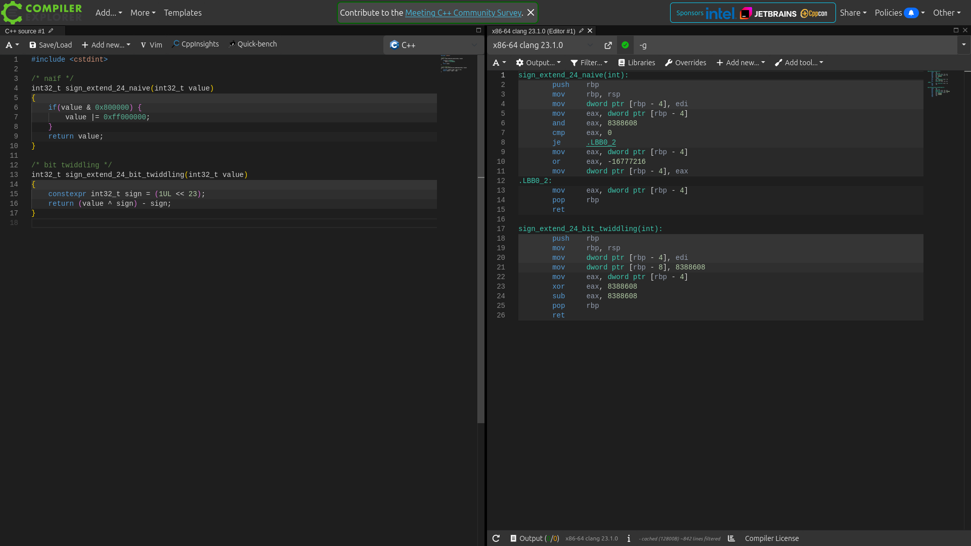
Task: Open Overrides
Action: click(685, 63)
